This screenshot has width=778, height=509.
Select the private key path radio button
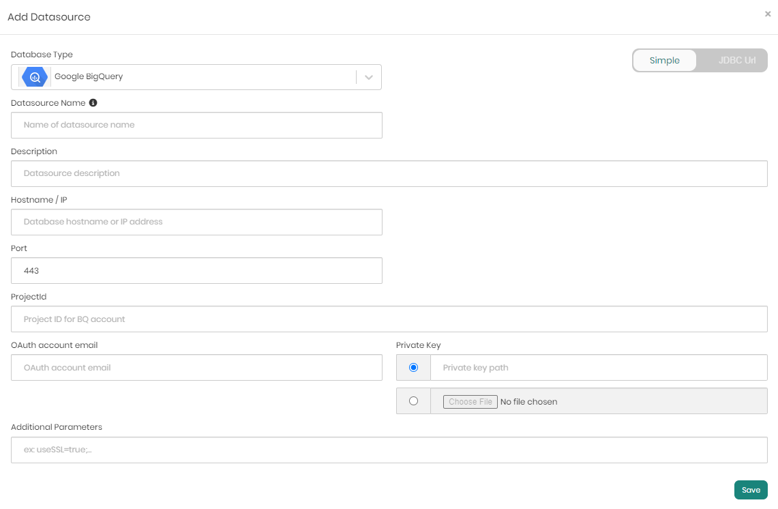point(413,367)
